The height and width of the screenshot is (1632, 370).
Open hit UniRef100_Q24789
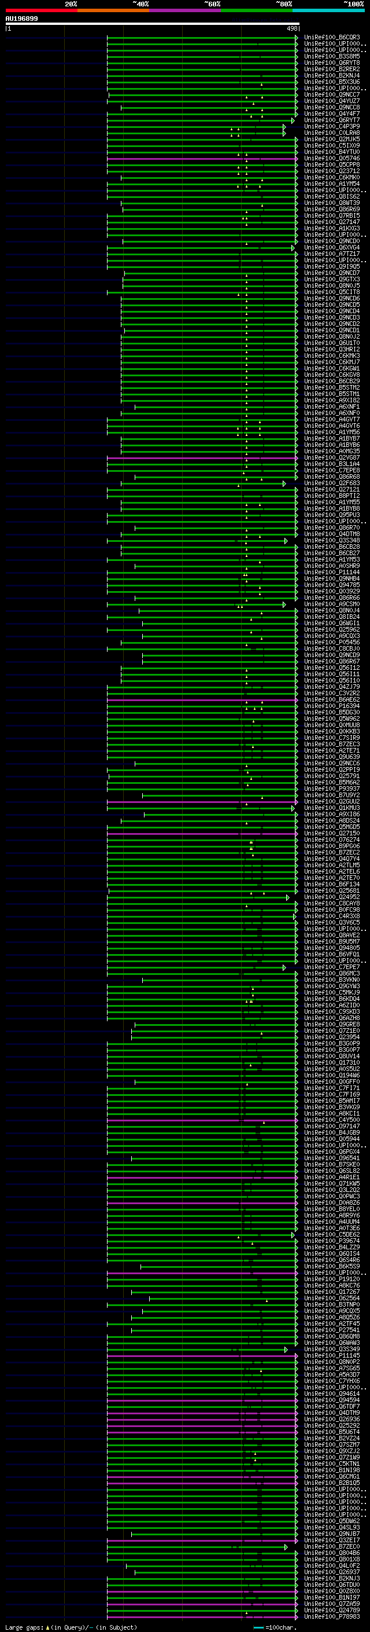pyautogui.click(x=331, y=1611)
